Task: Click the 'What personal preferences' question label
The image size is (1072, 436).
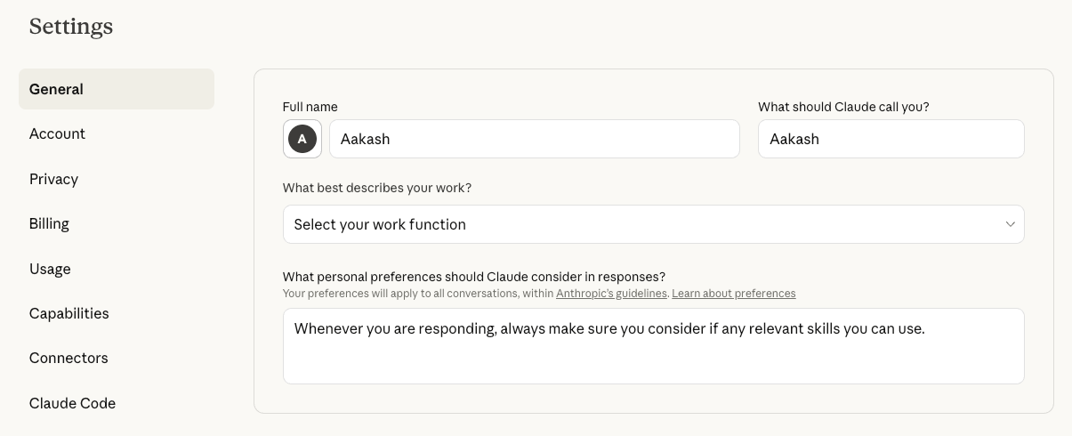Action: [x=474, y=277]
